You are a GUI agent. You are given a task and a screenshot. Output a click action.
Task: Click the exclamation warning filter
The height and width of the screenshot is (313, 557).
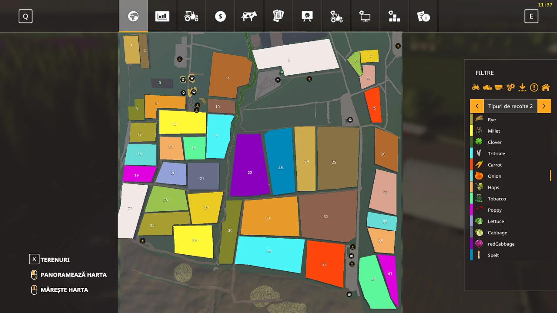(x=534, y=87)
